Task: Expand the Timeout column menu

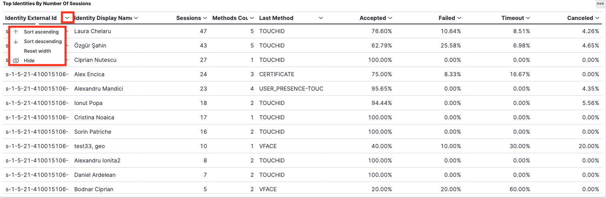Action: point(528,18)
